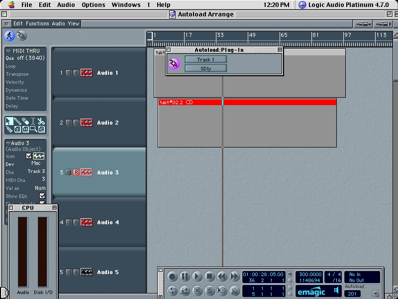Select the Arrow pointer tool in toolbox

point(9,121)
